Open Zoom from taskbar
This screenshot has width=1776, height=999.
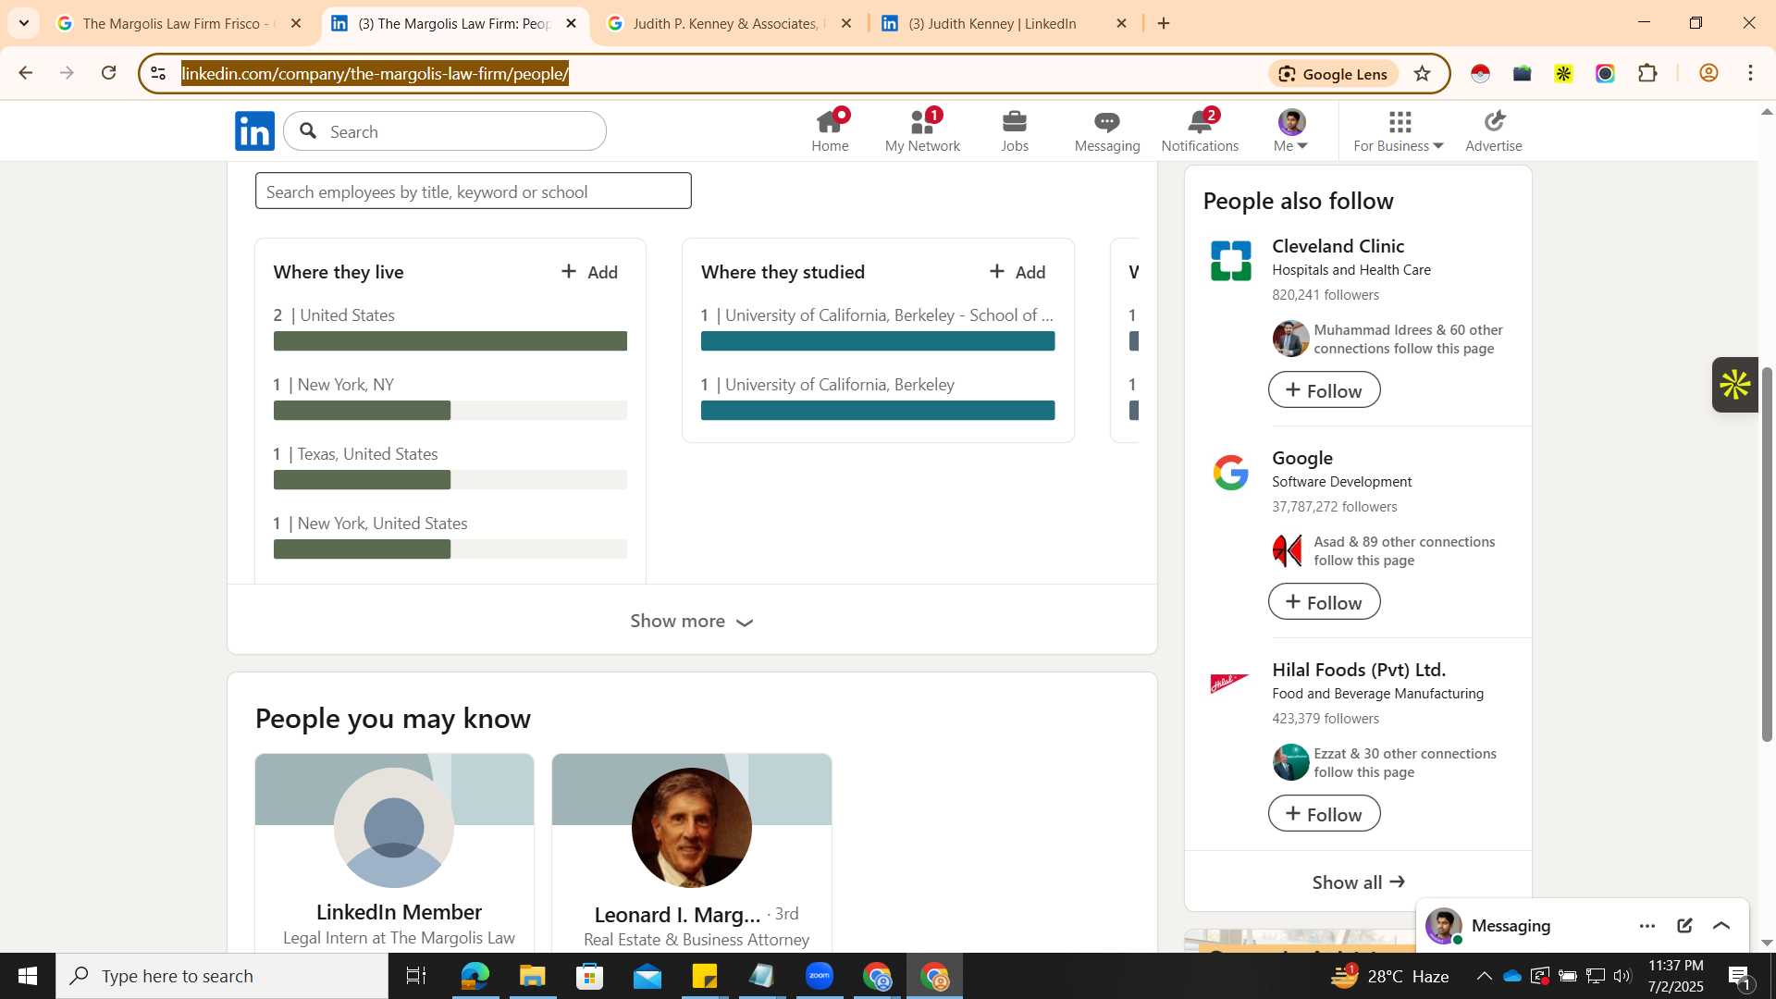point(820,976)
